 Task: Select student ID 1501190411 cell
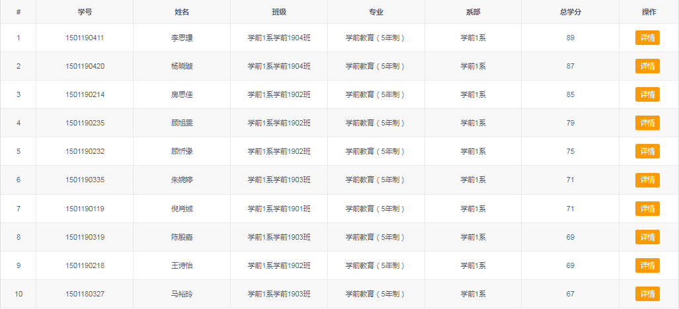coord(85,38)
